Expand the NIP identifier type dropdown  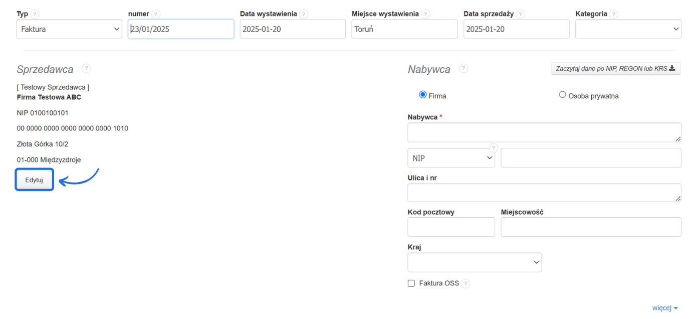(451, 158)
